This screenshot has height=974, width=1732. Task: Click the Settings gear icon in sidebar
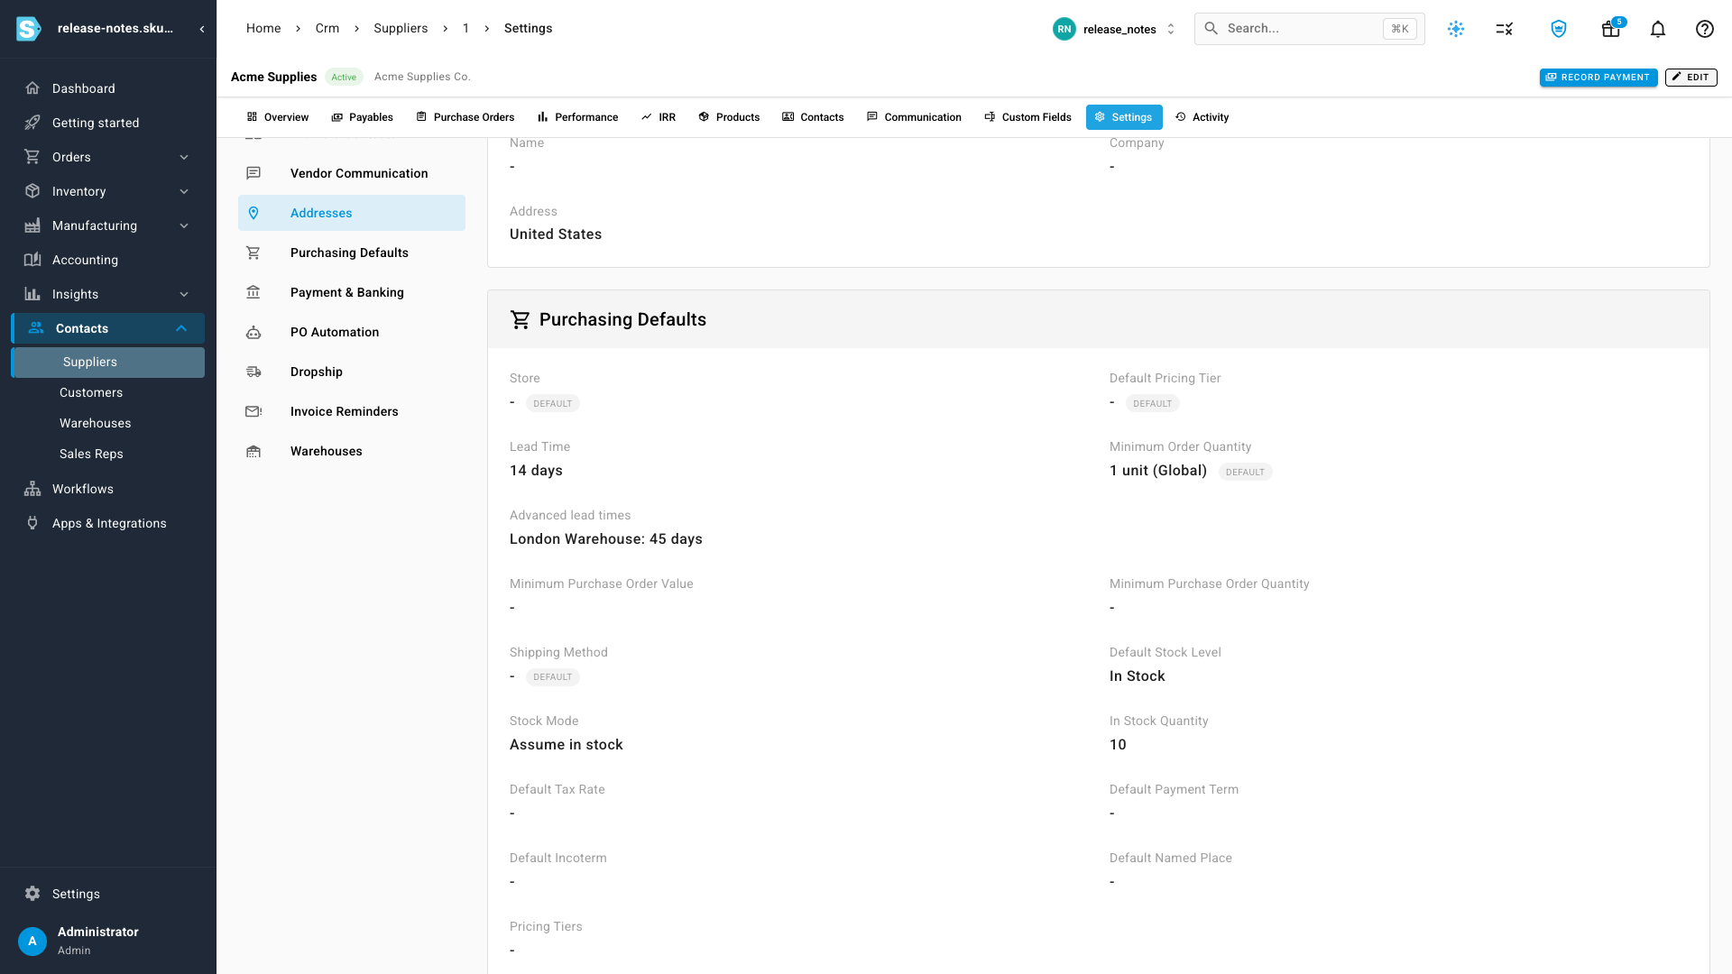[32, 894]
